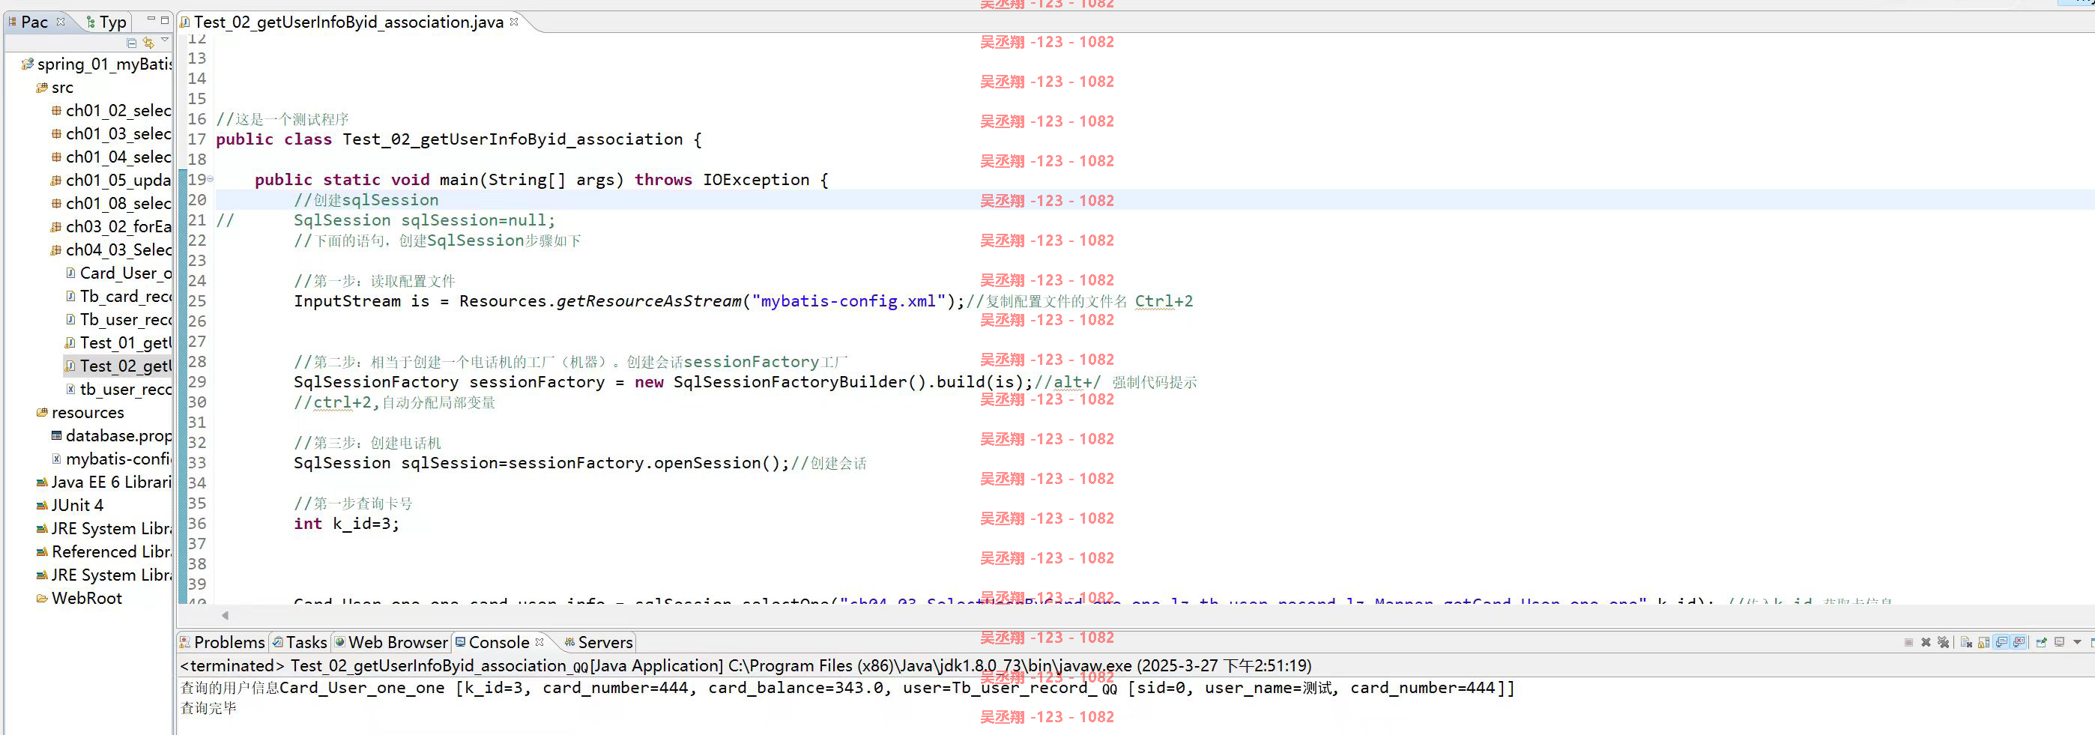
Task: Switch to the Typ (Type Hierarchy) tab
Action: tap(106, 22)
